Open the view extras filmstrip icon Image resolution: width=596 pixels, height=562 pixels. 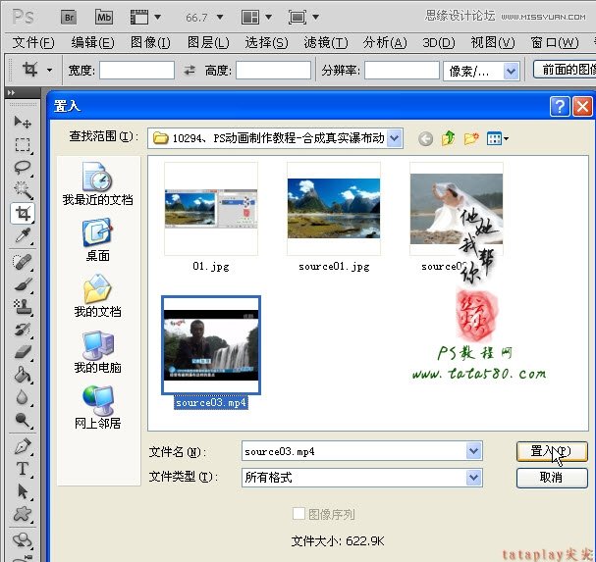pos(139,17)
